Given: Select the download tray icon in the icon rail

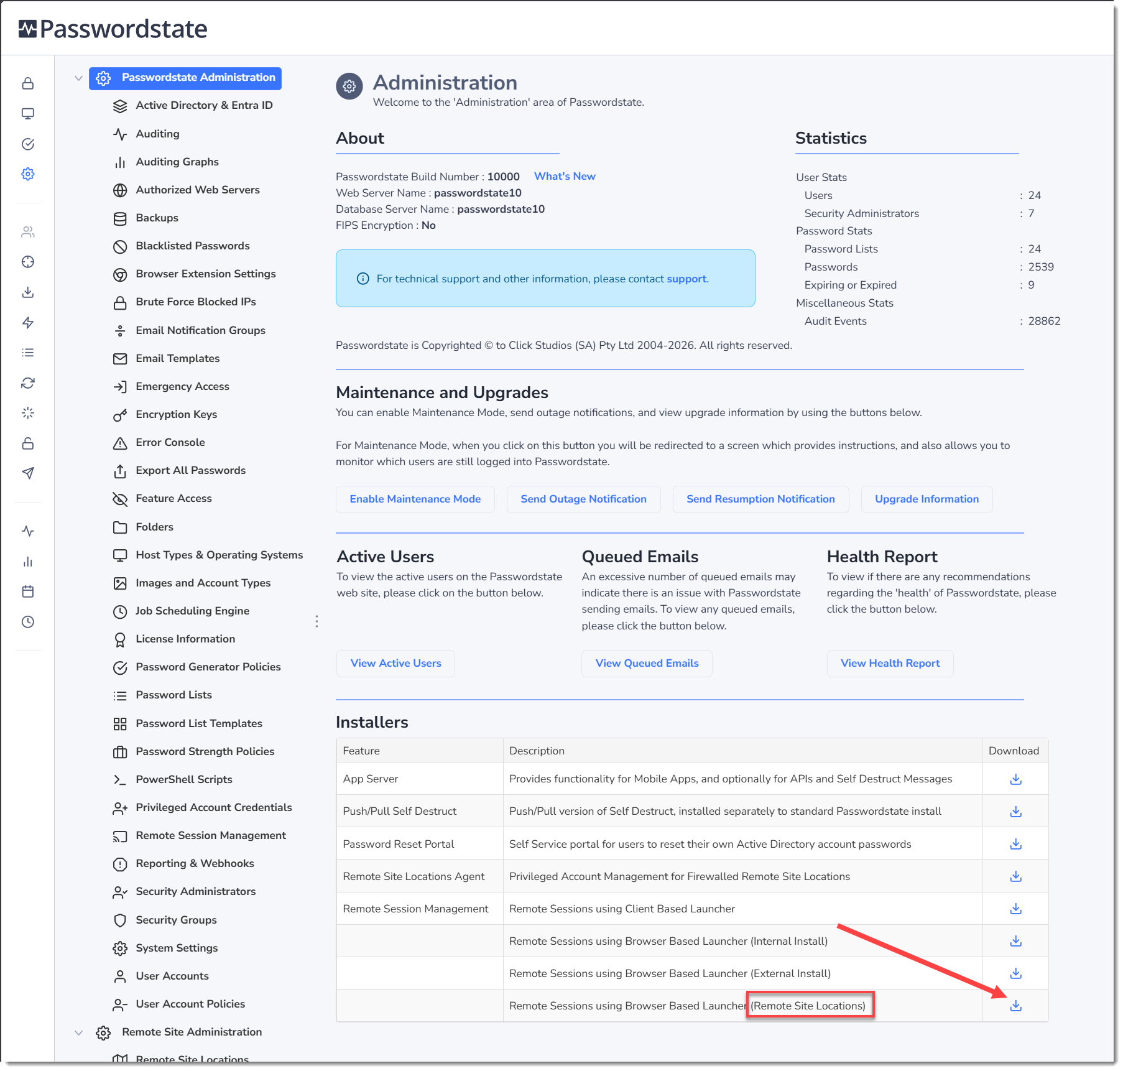Looking at the screenshot, I should [x=28, y=292].
